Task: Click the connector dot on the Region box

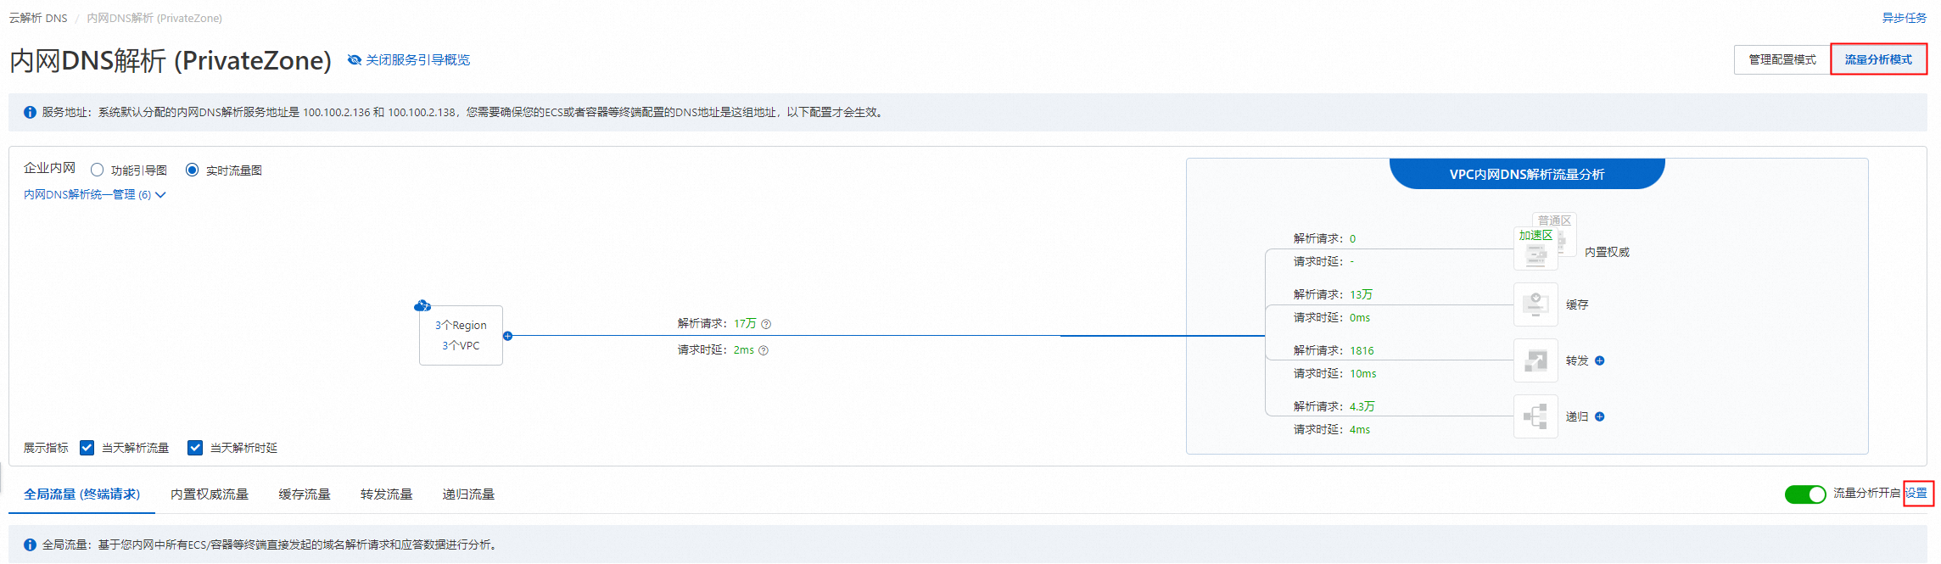Action: point(507,336)
